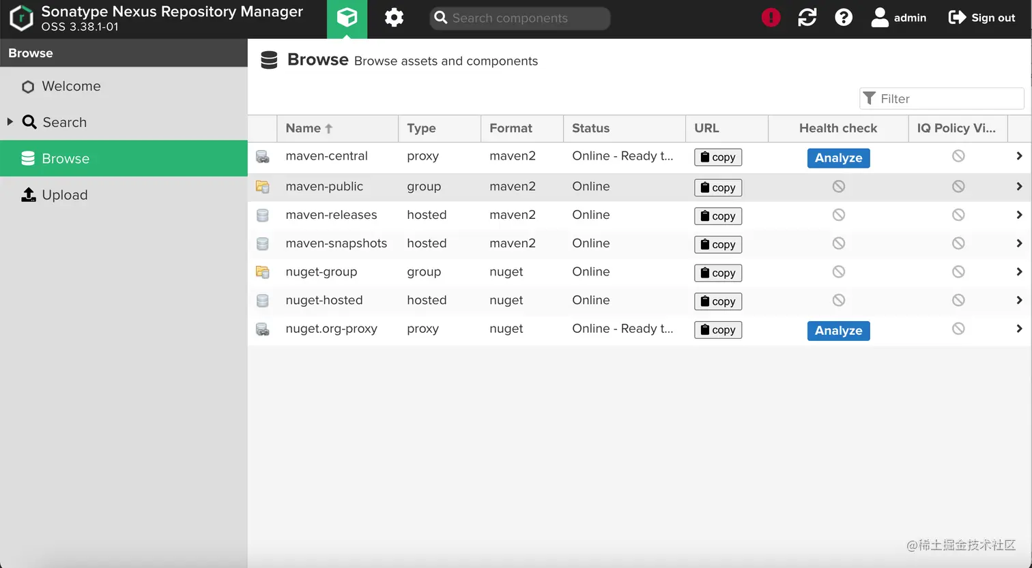The height and width of the screenshot is (568, 1032).
Task: Analyze the maven-central repository
Action: coord(838,158)
